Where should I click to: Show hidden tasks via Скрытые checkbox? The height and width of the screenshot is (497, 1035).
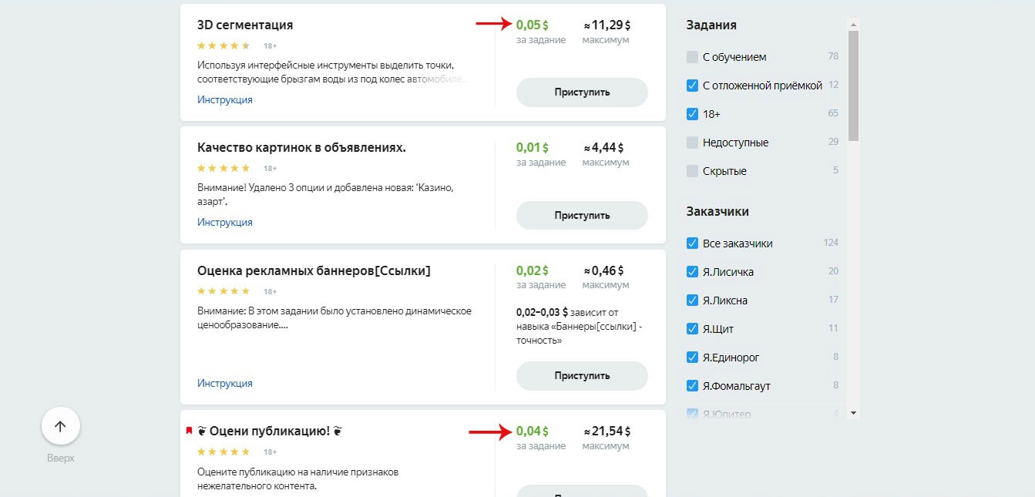(x=692, y=171)
